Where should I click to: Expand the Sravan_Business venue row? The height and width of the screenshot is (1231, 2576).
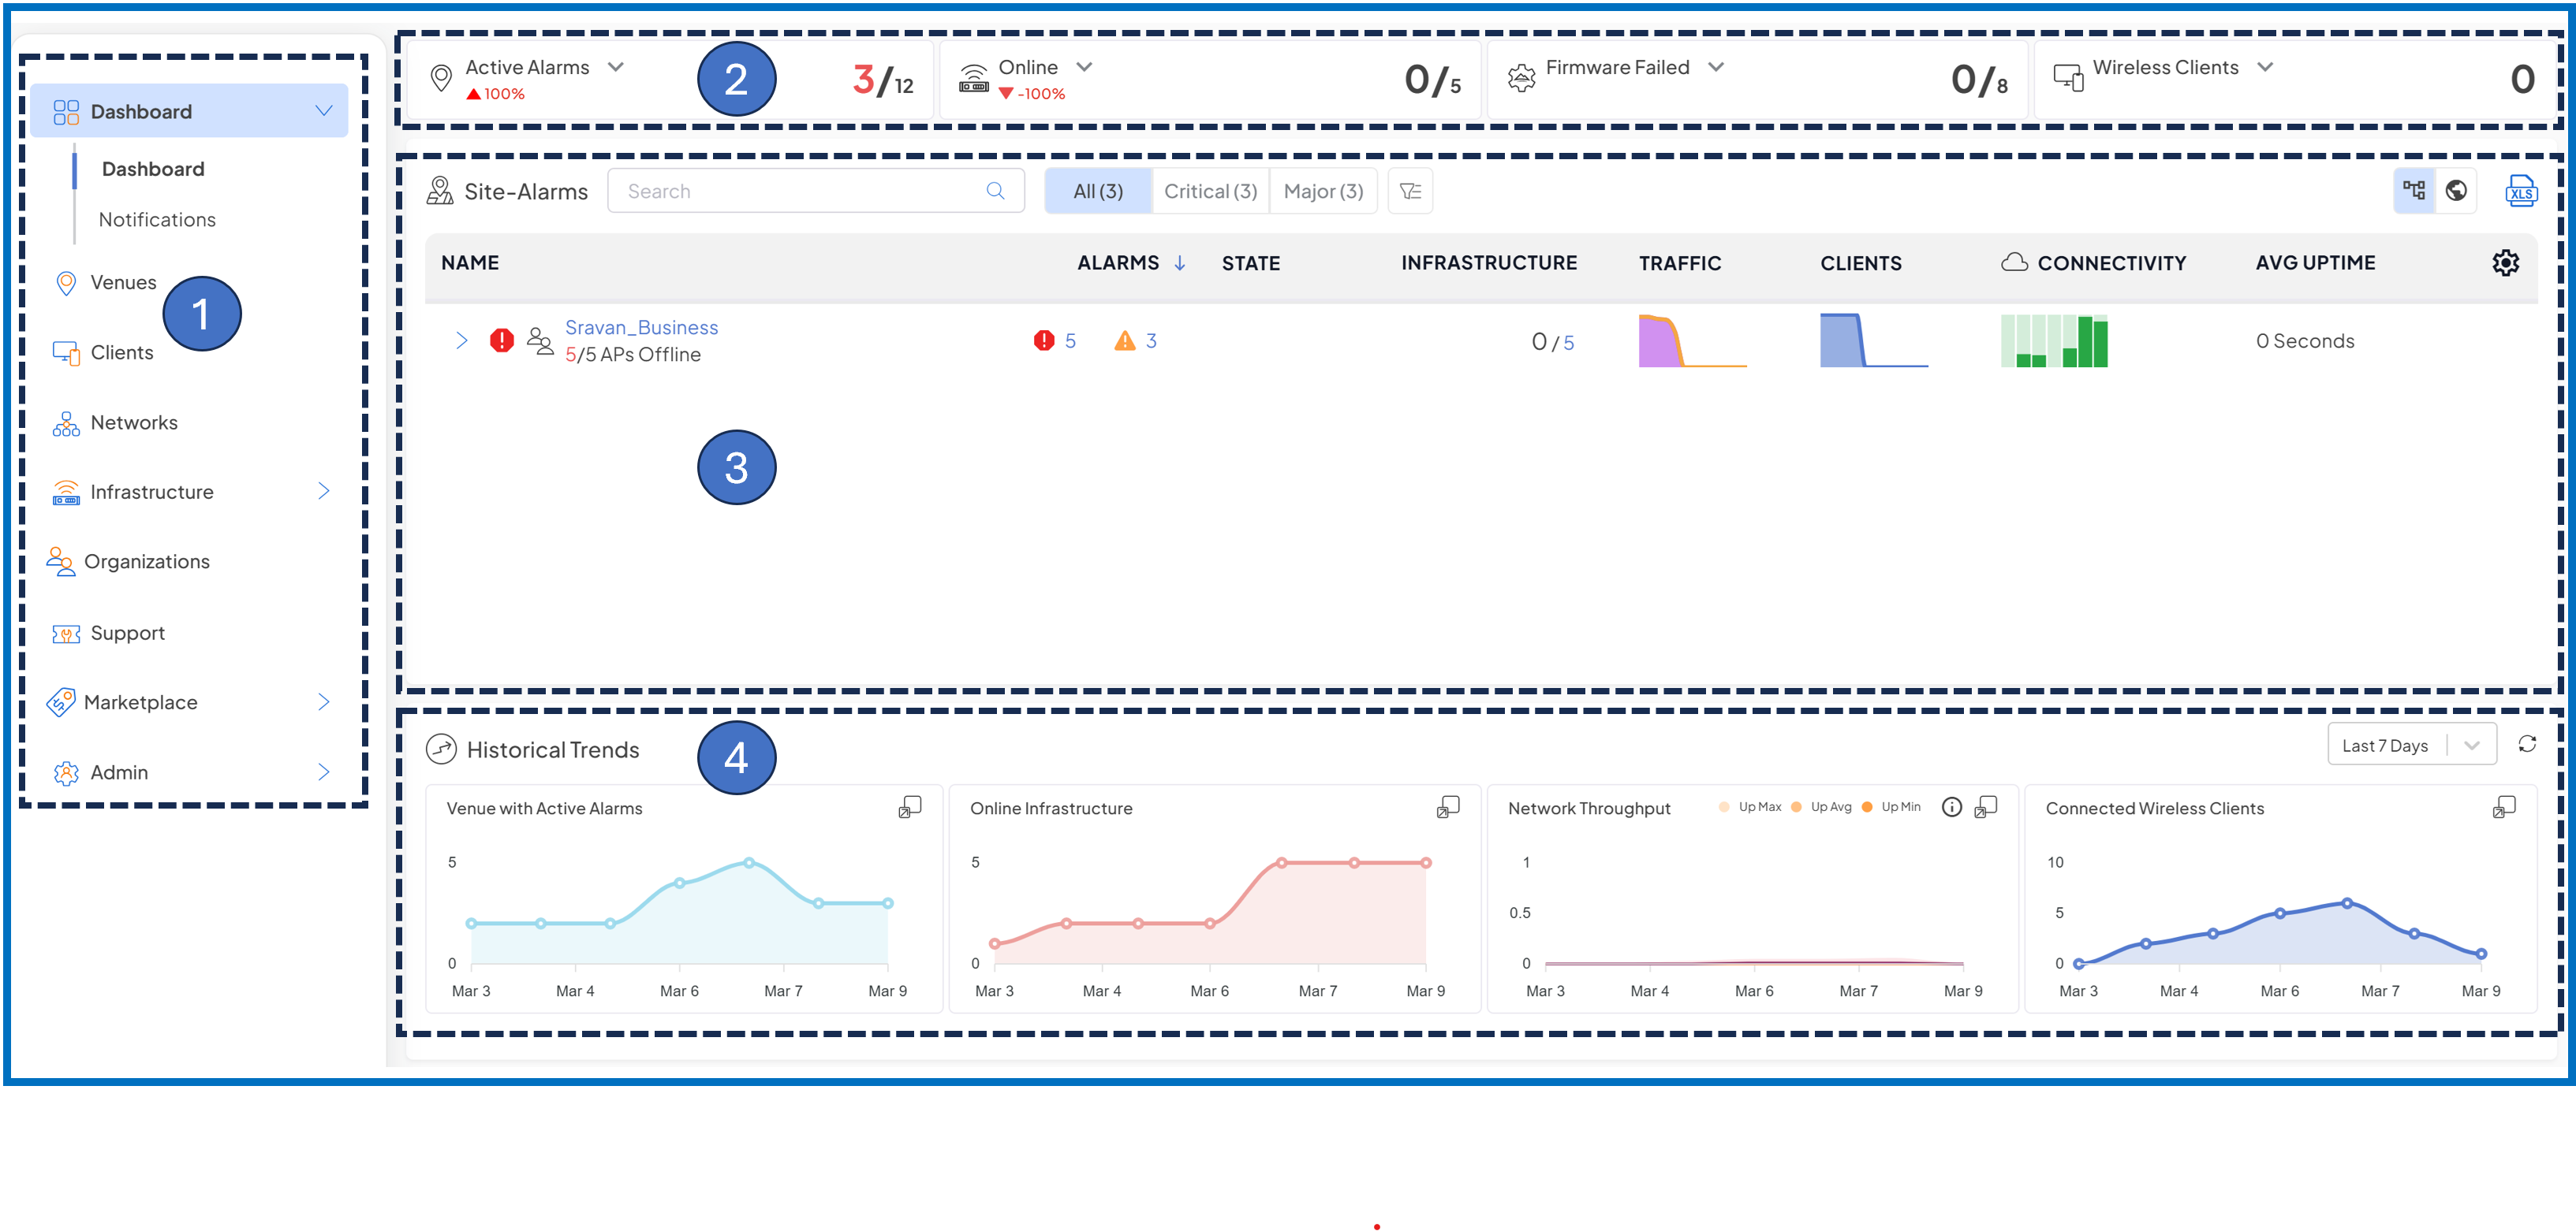point(461,340)
